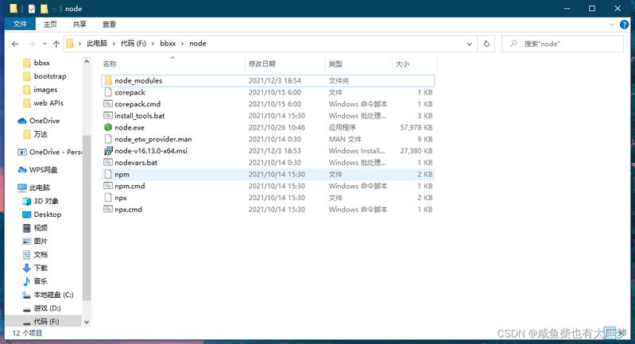The image size is (635, 344).
Task: Click the 57,978 KB size cell
Action: point(416,127)
